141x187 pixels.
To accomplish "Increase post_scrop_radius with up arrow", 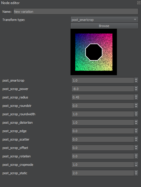I will click(136, 96).
